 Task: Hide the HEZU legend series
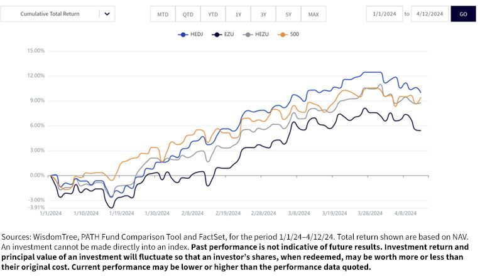coord(256,34)
